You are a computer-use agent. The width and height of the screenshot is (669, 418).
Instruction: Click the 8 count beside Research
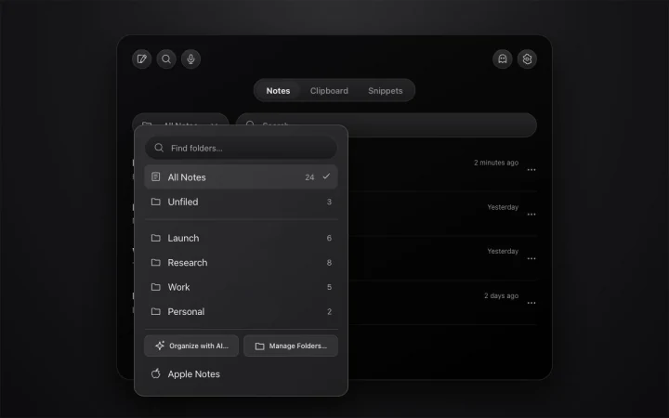[x=329, y=263]
